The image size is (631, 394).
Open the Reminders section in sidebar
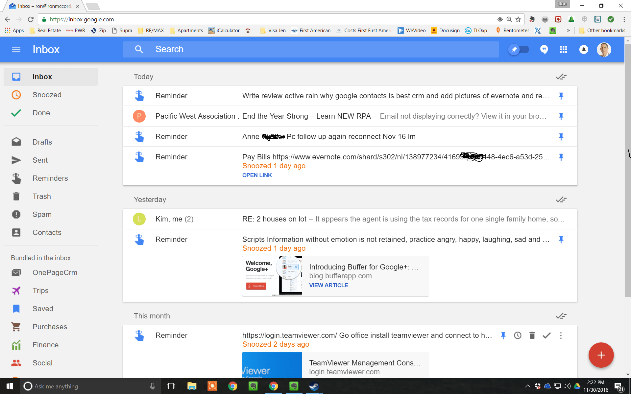(50, 178)
